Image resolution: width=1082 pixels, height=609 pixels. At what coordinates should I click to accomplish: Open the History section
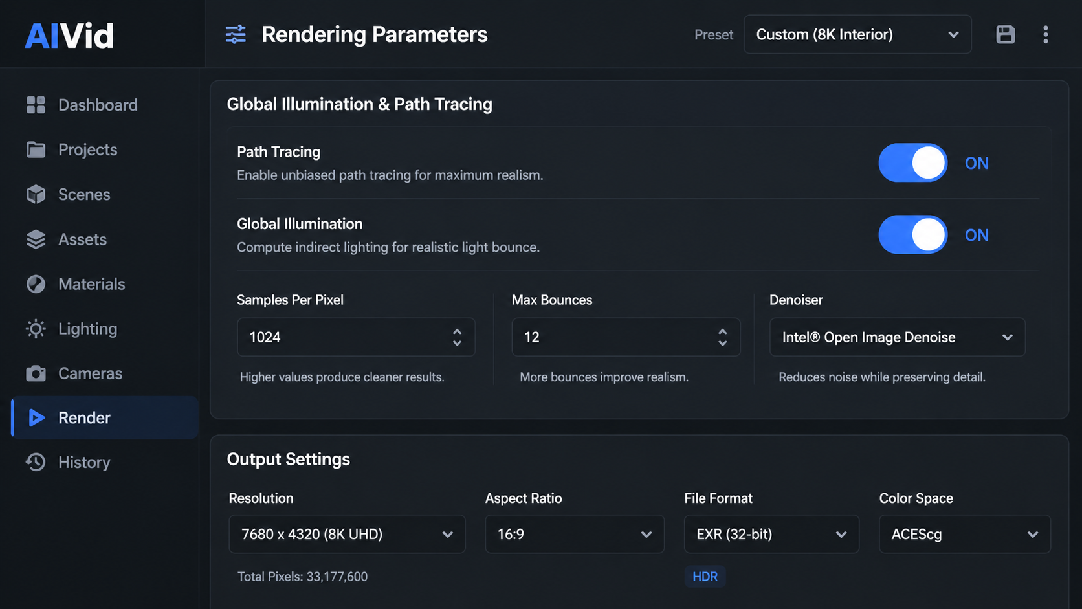click(x=105, y=462)
